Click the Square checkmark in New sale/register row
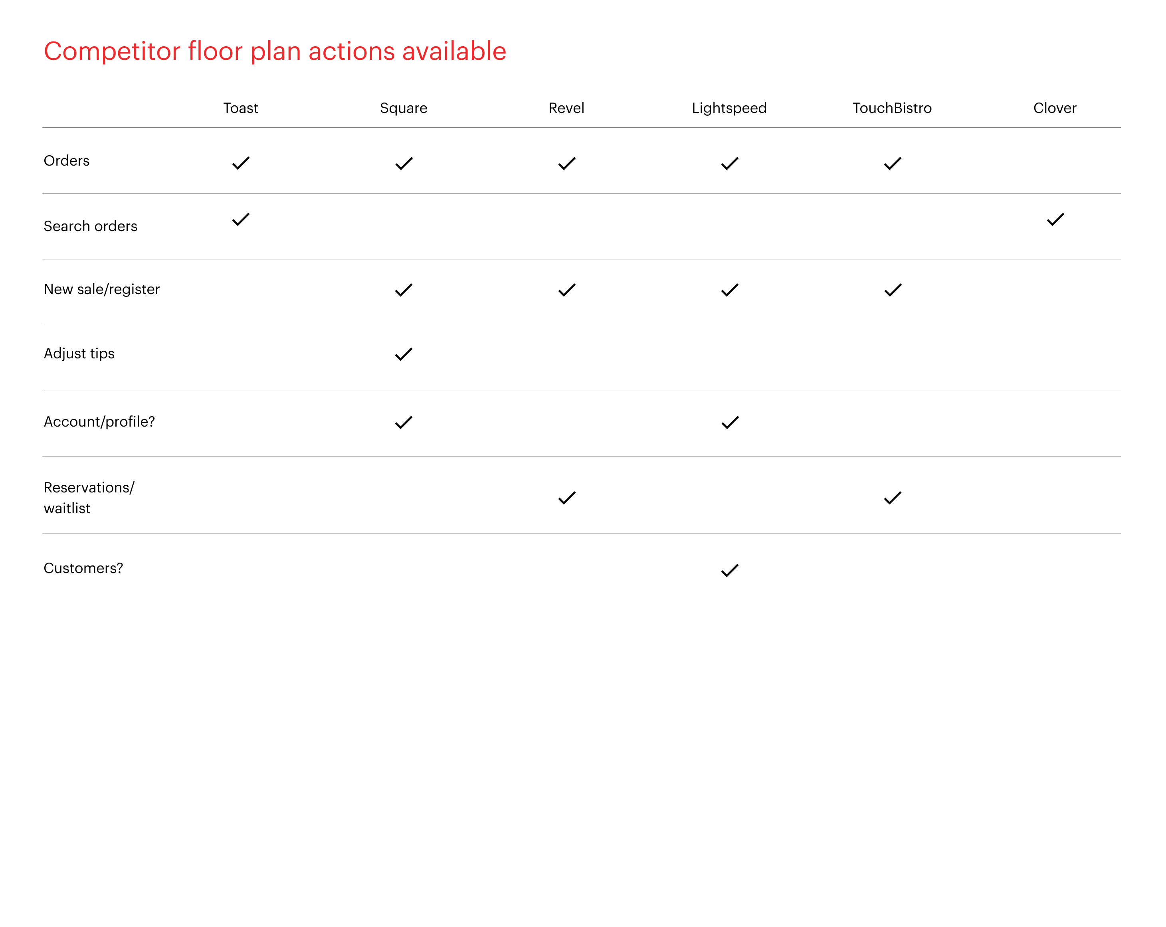The image size is (1166, 927). tap(404, 290)
